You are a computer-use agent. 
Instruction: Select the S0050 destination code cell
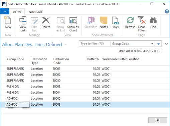(x=56, y=81)
